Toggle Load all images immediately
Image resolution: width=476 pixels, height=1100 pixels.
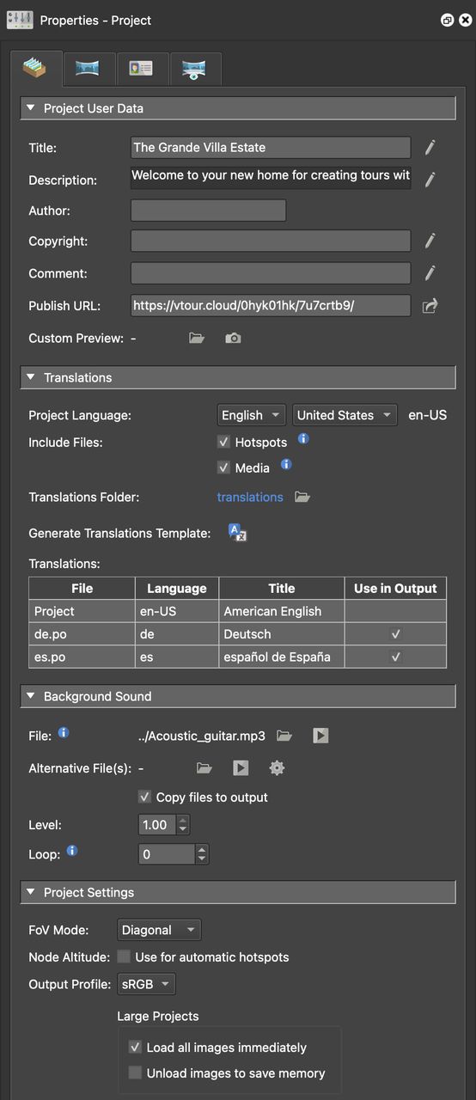[135, 1048]
